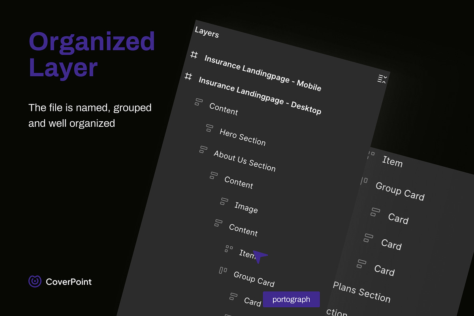The width and height of the screenshot is (474, 316).
Task: Select the Hero Section layer
Action: (243, 136)
